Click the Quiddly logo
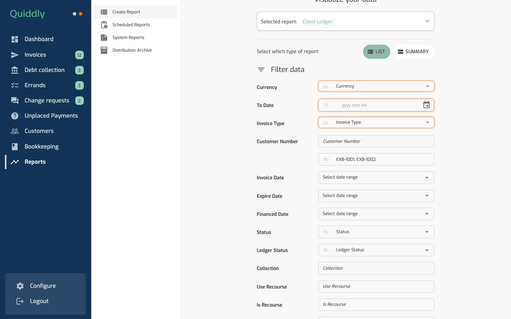 (27, 14)
